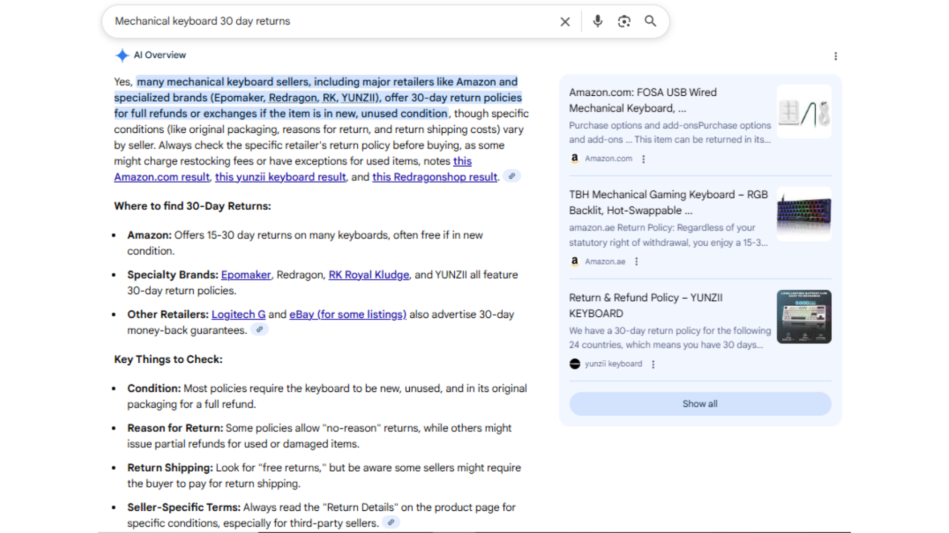Image resolution: width=949 pixels, height=533 pixels.
Task: Click eBay (for some listings) link
Action: click(347, 314)
